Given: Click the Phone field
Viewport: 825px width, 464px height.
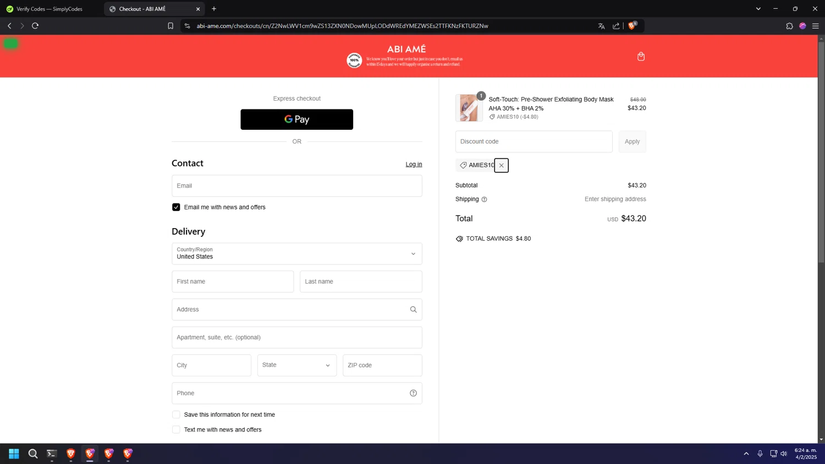Looking at the screenshot, I should coord(297,393).
